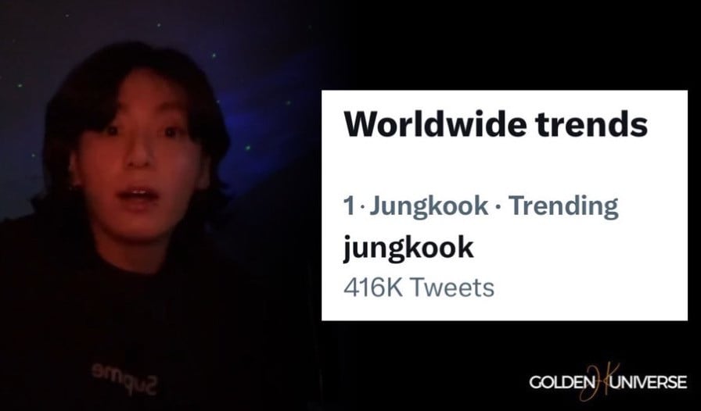Image resolution: width=701 pixels, height=411 pixels.
Task: Click the black area above trends card
Action: click(509, 45)
